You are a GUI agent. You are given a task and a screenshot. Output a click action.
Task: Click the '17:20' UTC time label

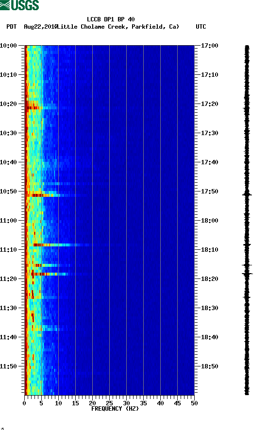point(210,104)
